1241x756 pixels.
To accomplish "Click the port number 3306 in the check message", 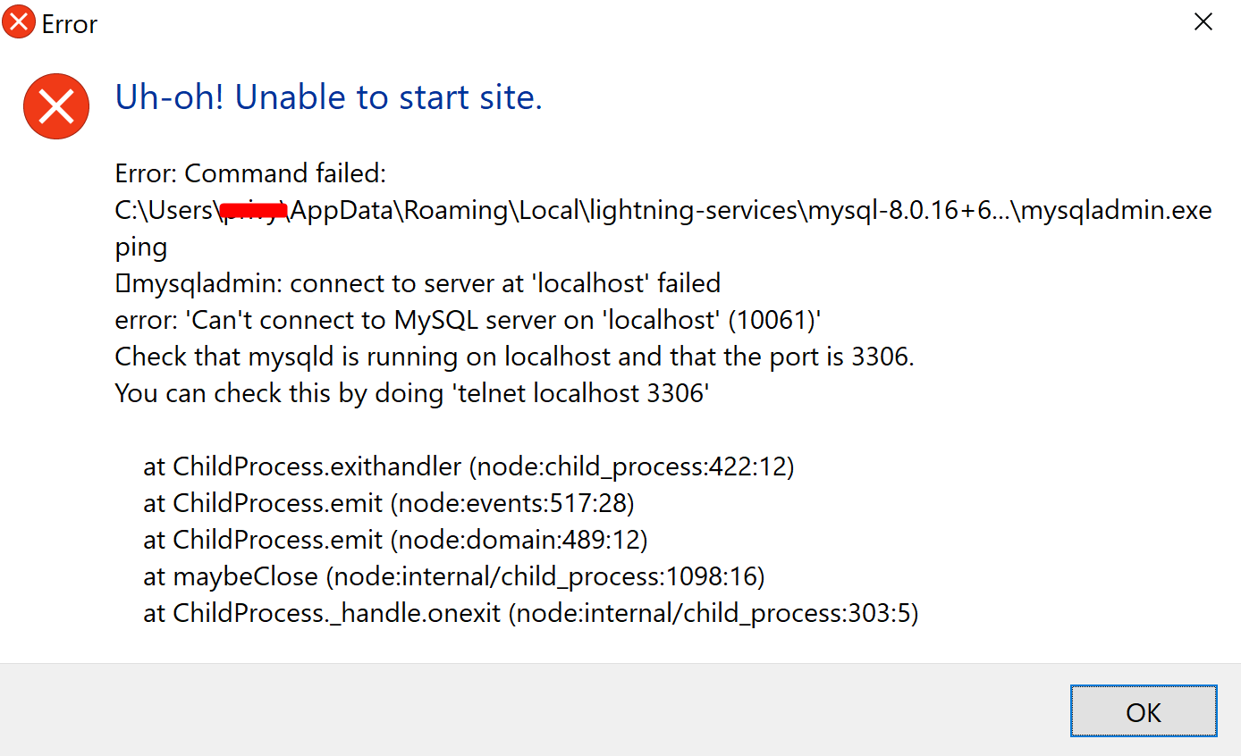I will [x=882, y=357].
